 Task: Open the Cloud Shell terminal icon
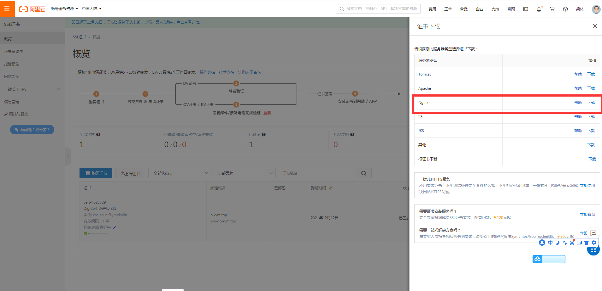coord(526,9)
